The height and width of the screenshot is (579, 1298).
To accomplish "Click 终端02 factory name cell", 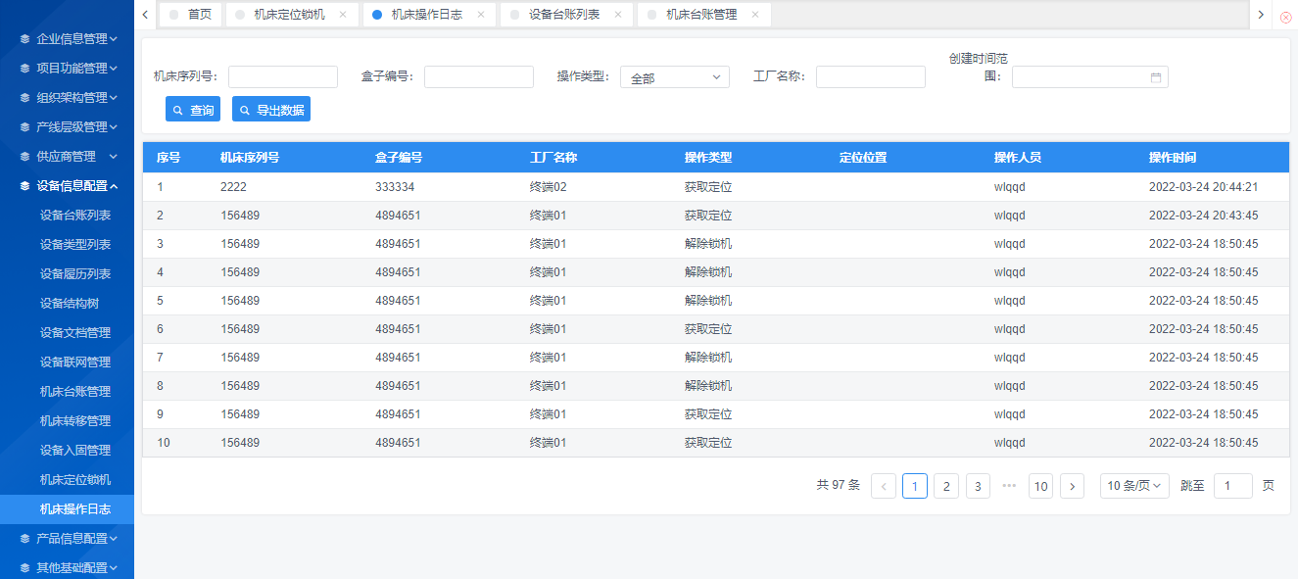I will (549, 187).
